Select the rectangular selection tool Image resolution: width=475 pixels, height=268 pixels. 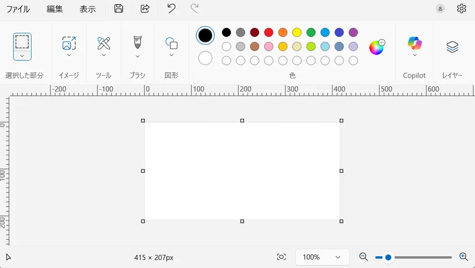point(22,42)
